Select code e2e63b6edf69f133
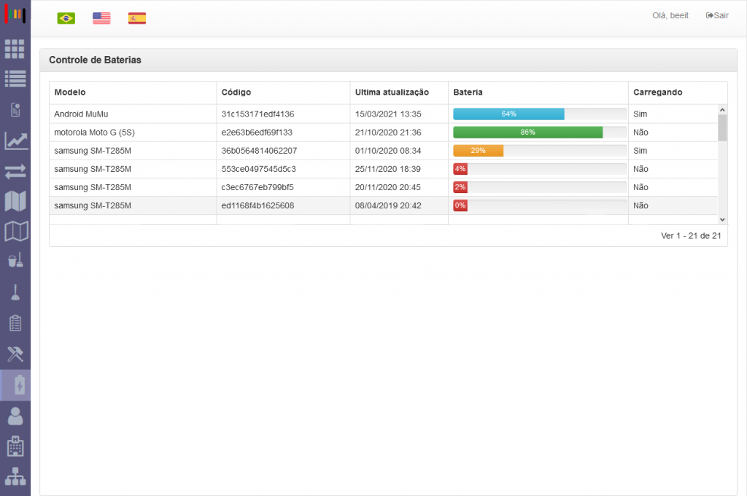 pos(257,133)
